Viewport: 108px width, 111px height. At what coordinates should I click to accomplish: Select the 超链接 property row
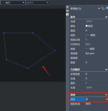89,58
